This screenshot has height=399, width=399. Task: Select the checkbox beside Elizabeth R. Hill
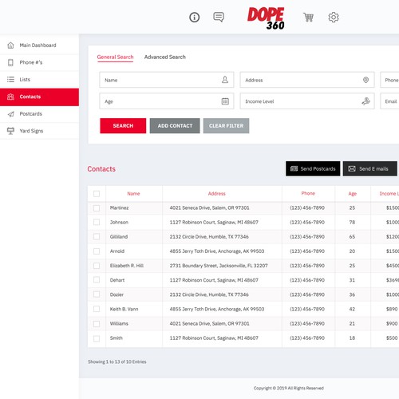pos(97,266)
